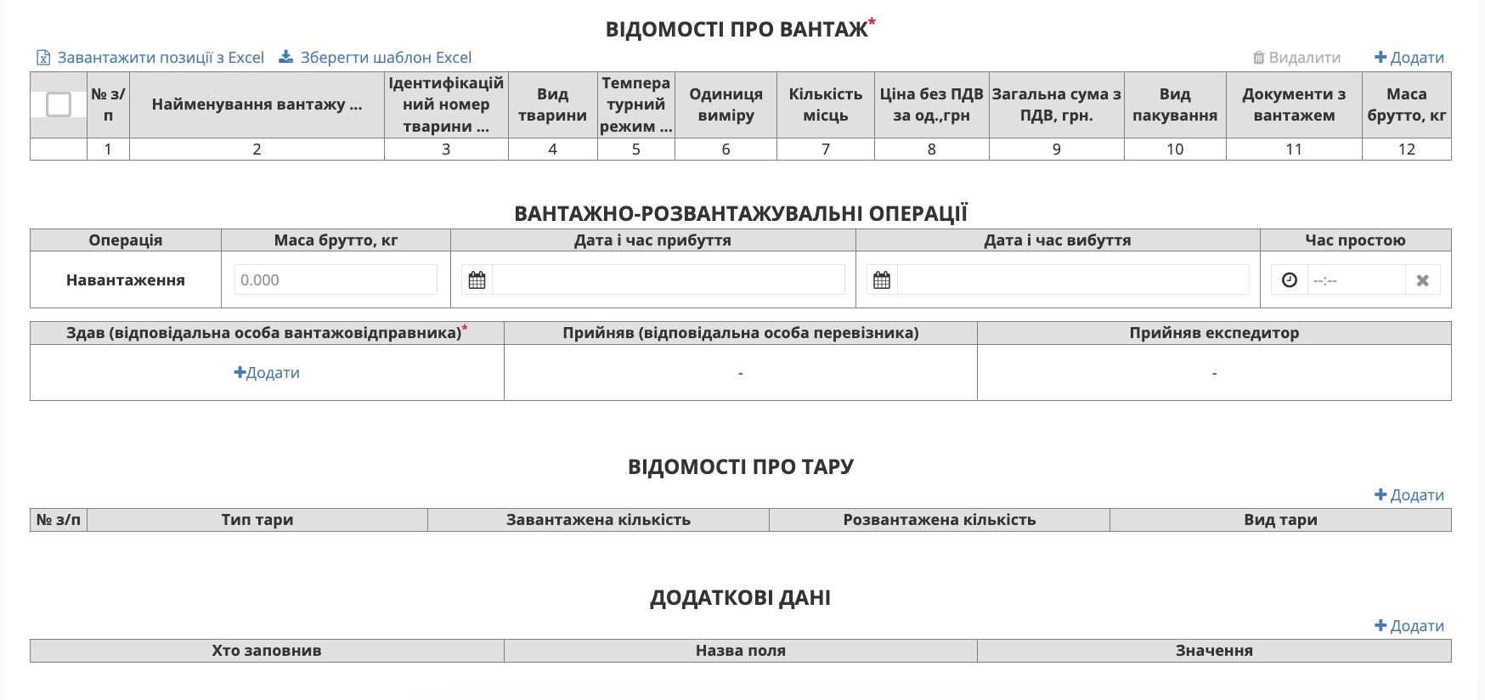Click 'Завантажити позиції з Excel' link

coord(150,58)
